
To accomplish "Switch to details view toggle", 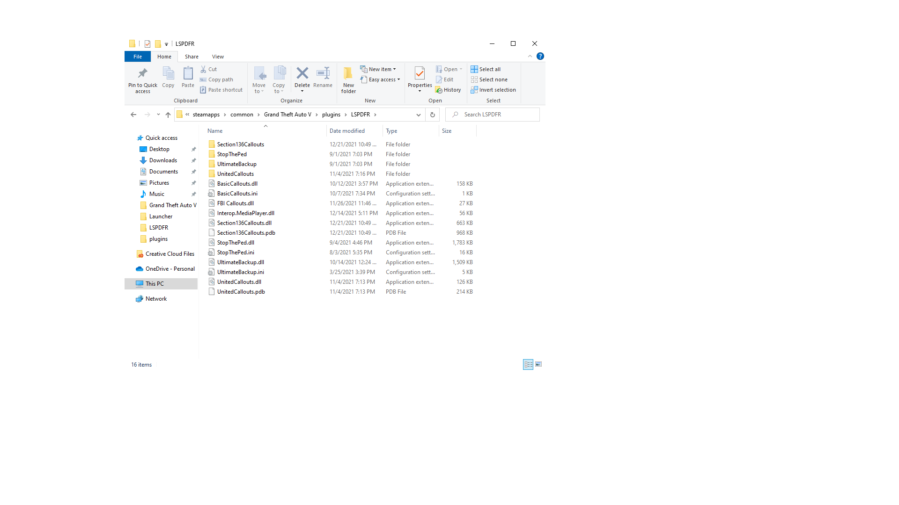I will 528,364.
